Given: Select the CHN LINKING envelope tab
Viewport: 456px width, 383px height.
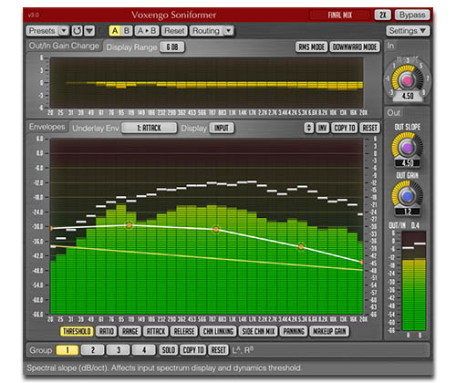Looking at the screenshot, I should [x=218, y=331].
